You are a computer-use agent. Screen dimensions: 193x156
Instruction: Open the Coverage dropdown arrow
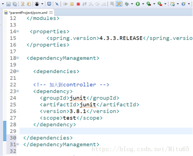(x=154, y=4)
